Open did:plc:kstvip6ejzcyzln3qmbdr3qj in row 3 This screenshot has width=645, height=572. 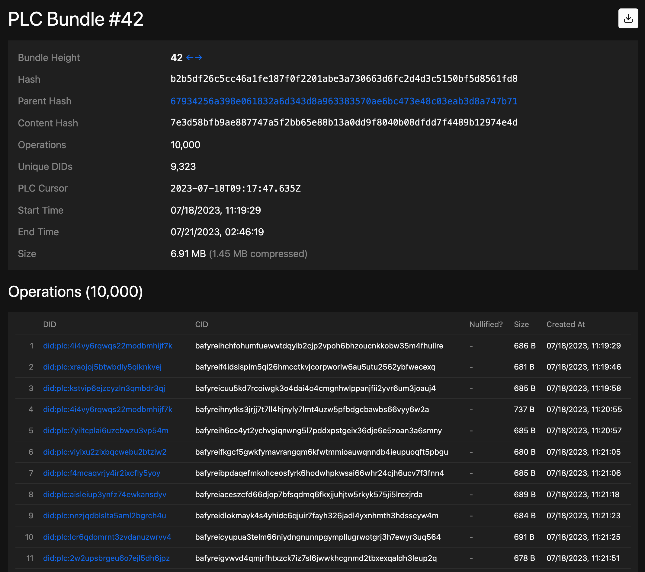[104, 388]
